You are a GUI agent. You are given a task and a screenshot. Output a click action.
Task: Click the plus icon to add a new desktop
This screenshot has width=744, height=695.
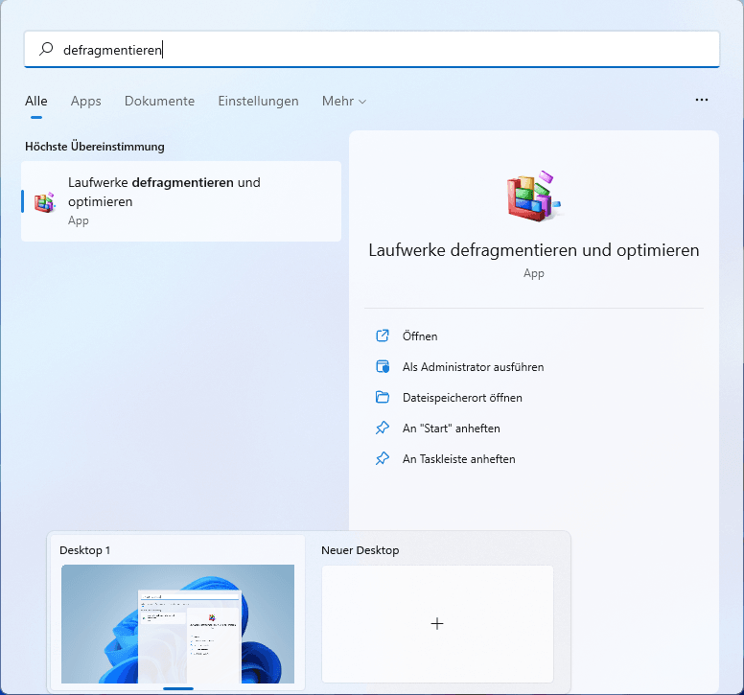437,623
